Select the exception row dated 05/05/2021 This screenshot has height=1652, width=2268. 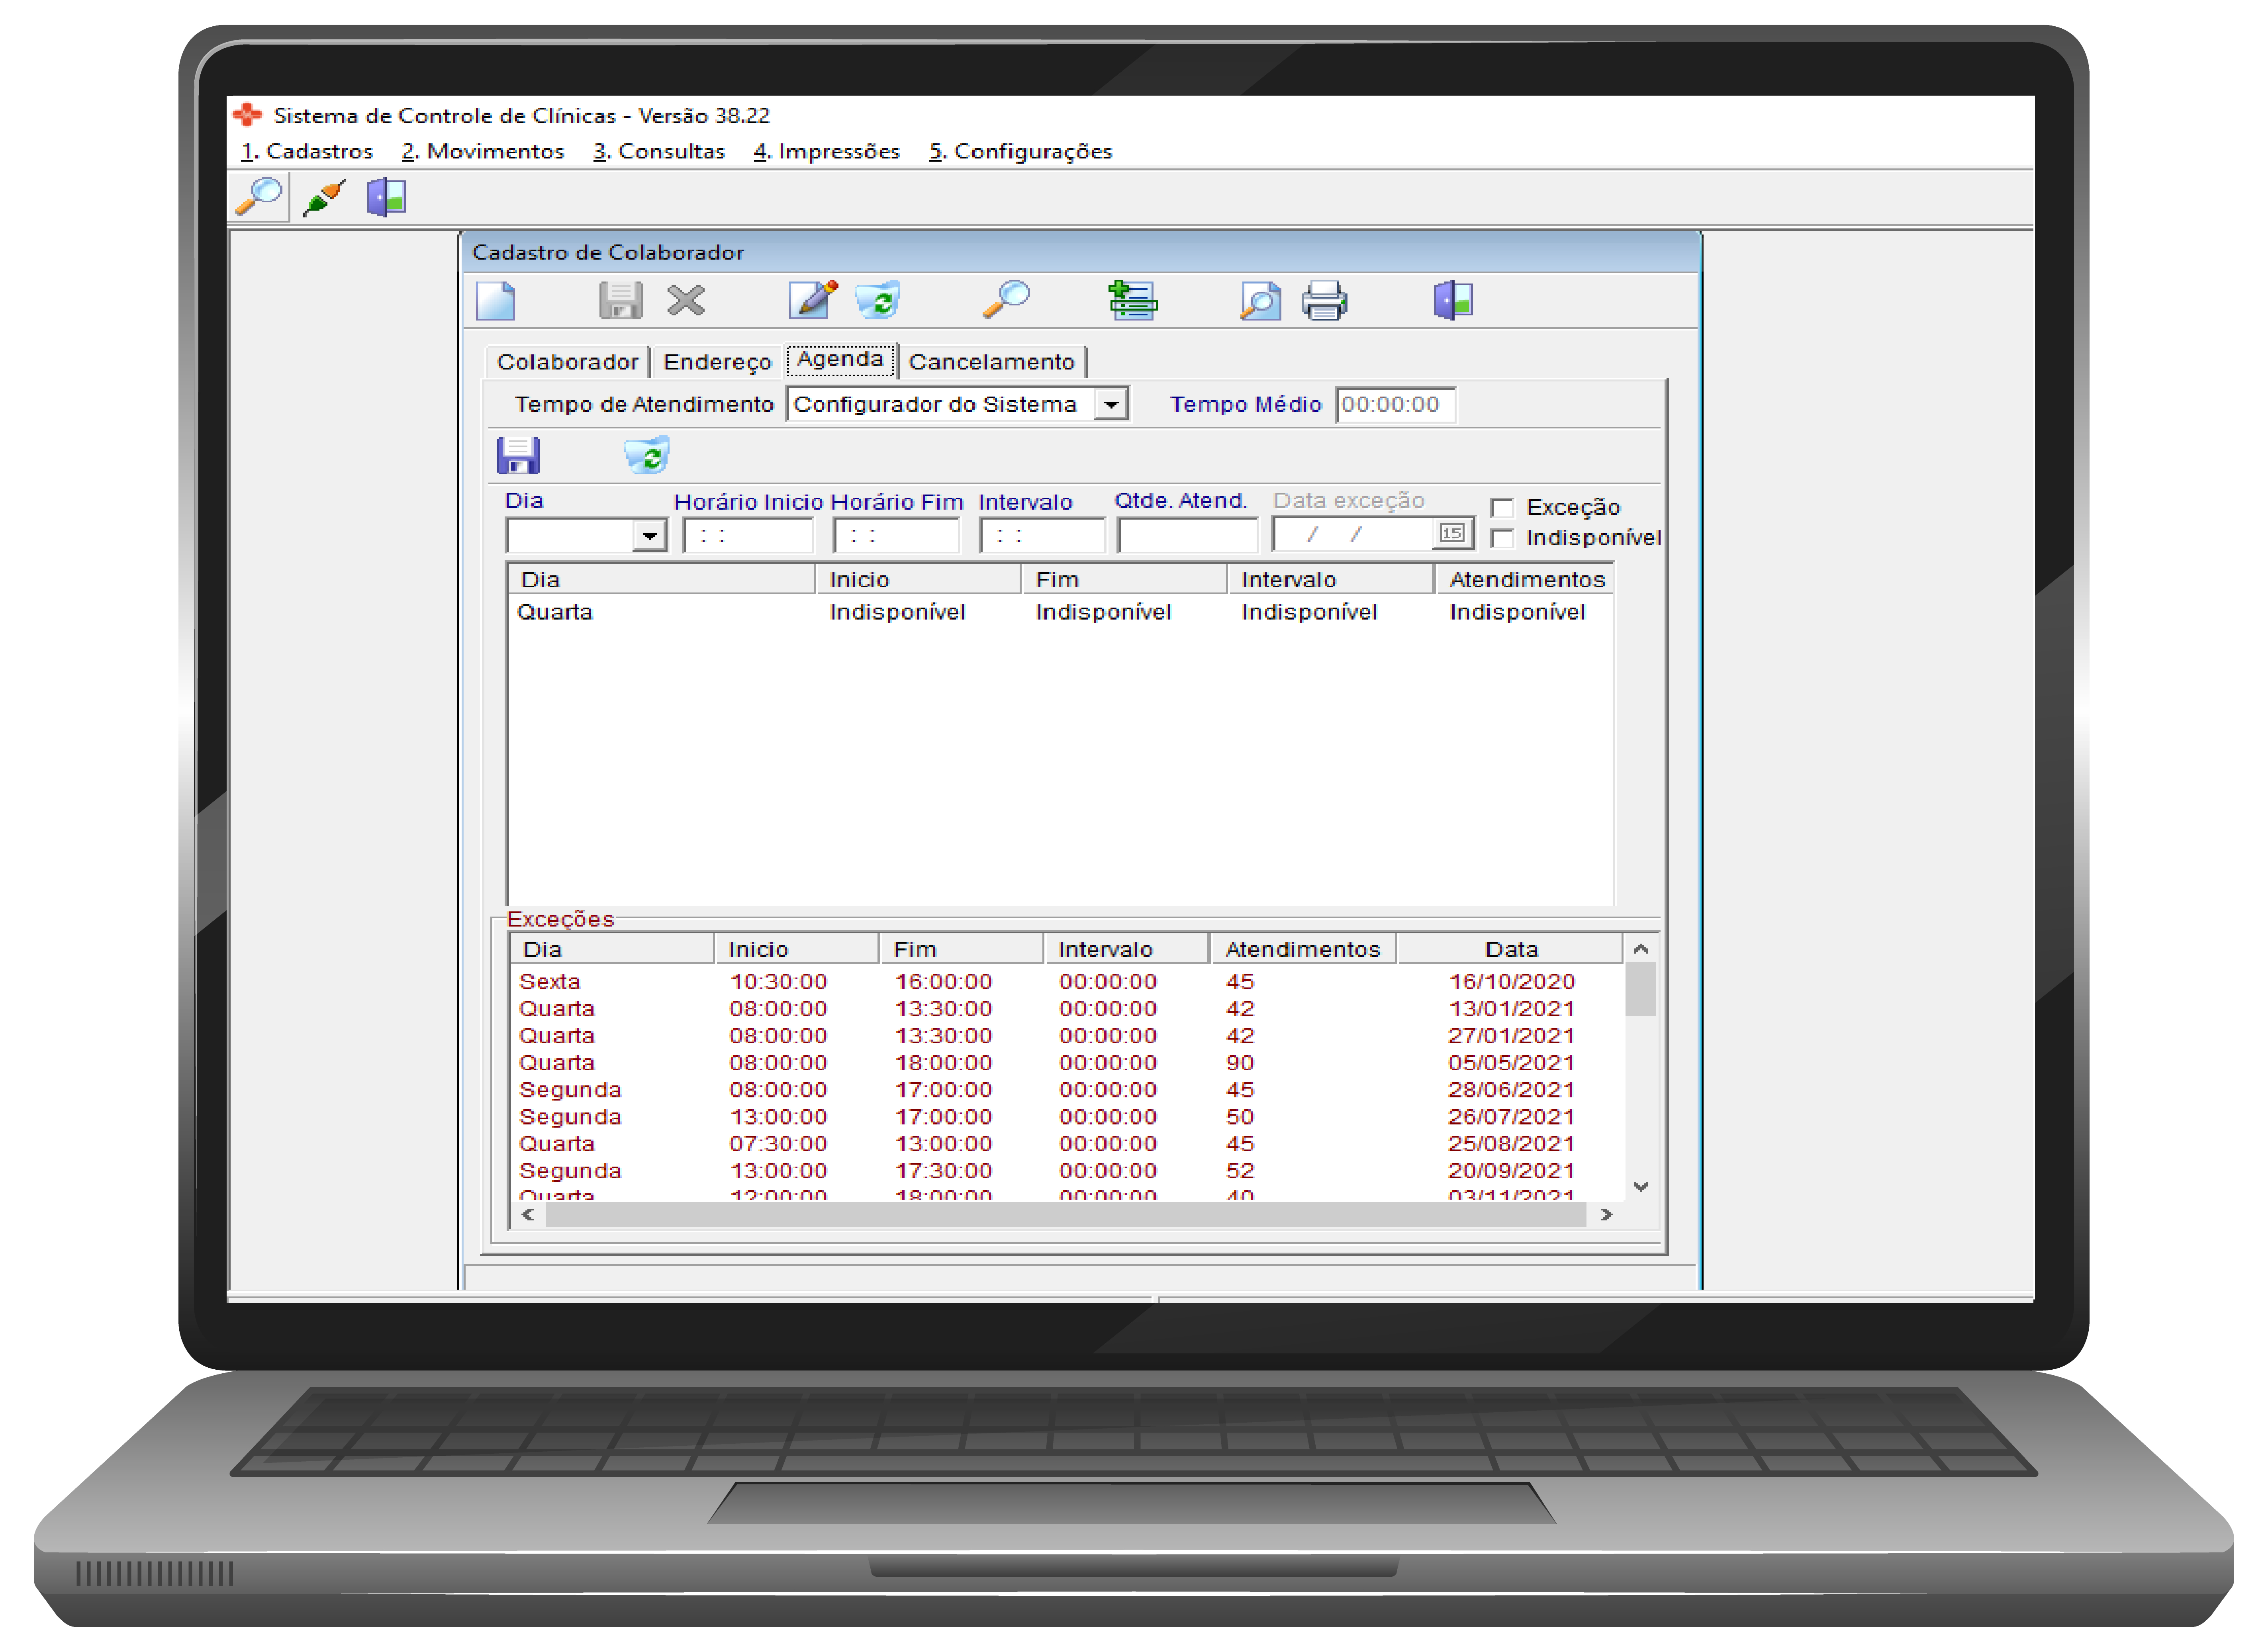[x=1066, y=1064]
